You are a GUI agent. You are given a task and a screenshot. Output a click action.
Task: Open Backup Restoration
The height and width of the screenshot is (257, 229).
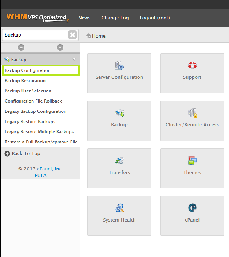[x=25, y=81]
